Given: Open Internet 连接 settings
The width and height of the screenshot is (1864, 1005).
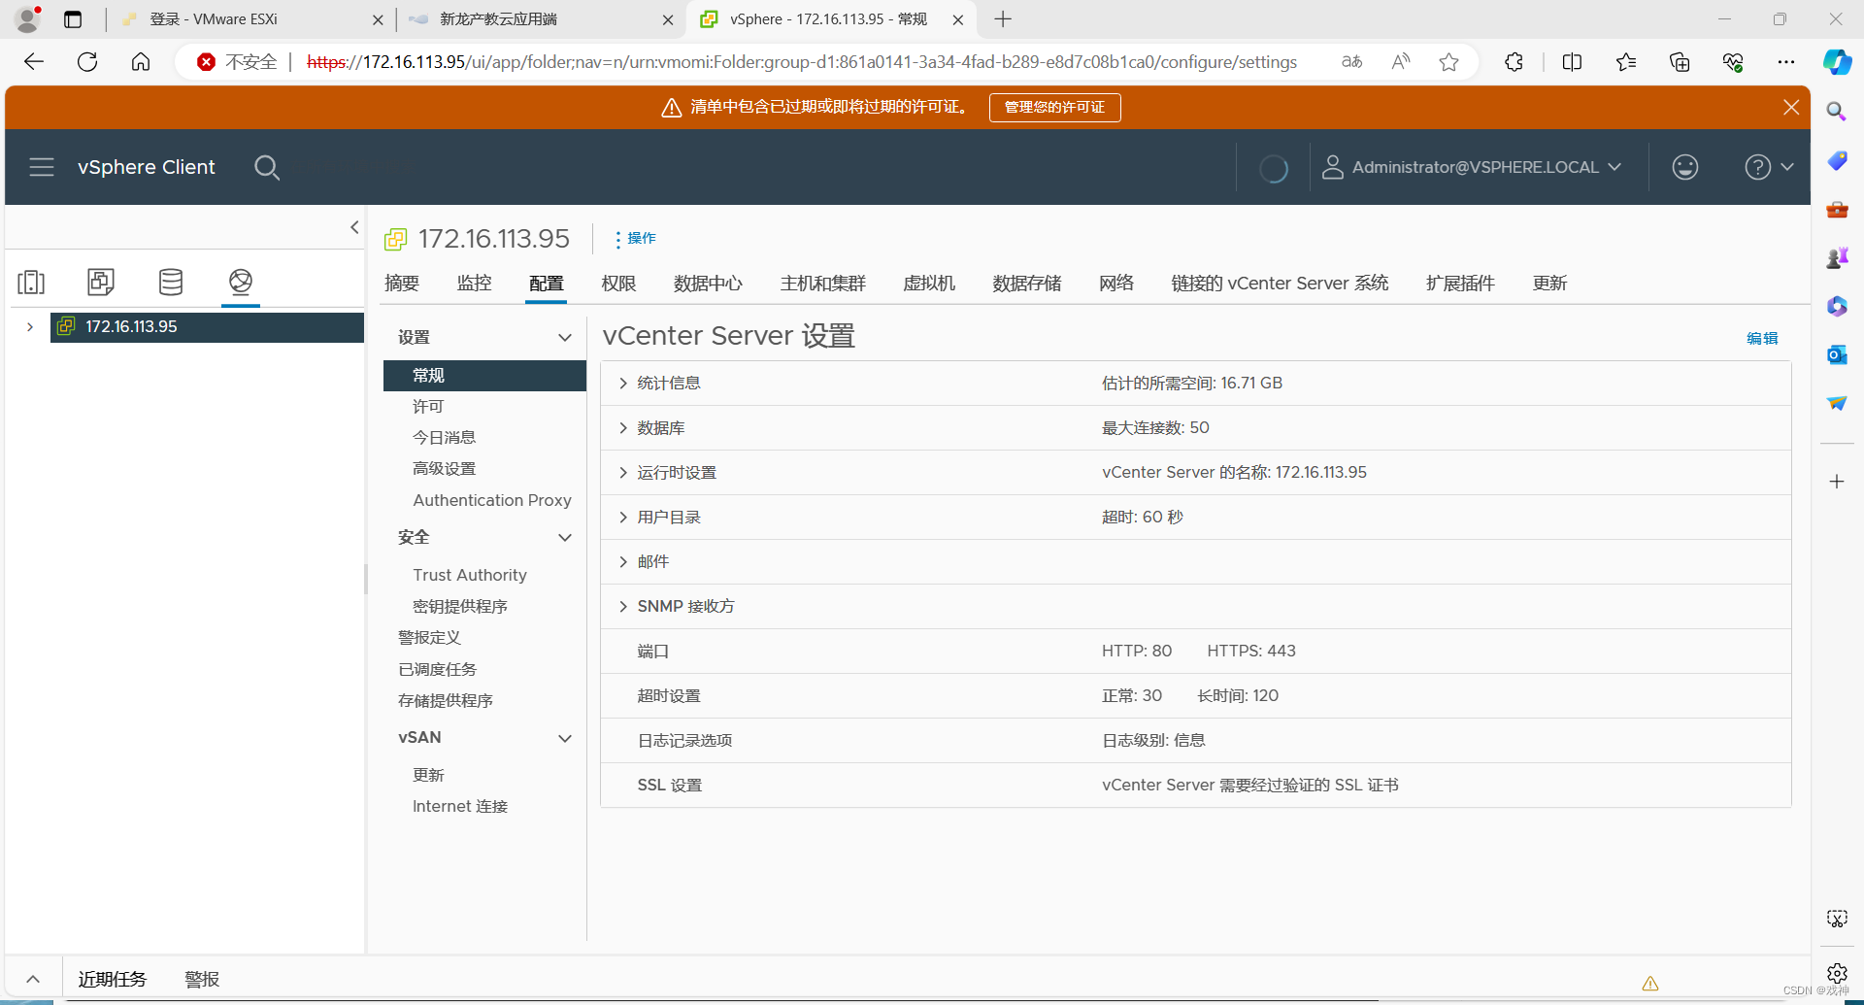Looking at the screenshot, I should click(x=460, y=806).
